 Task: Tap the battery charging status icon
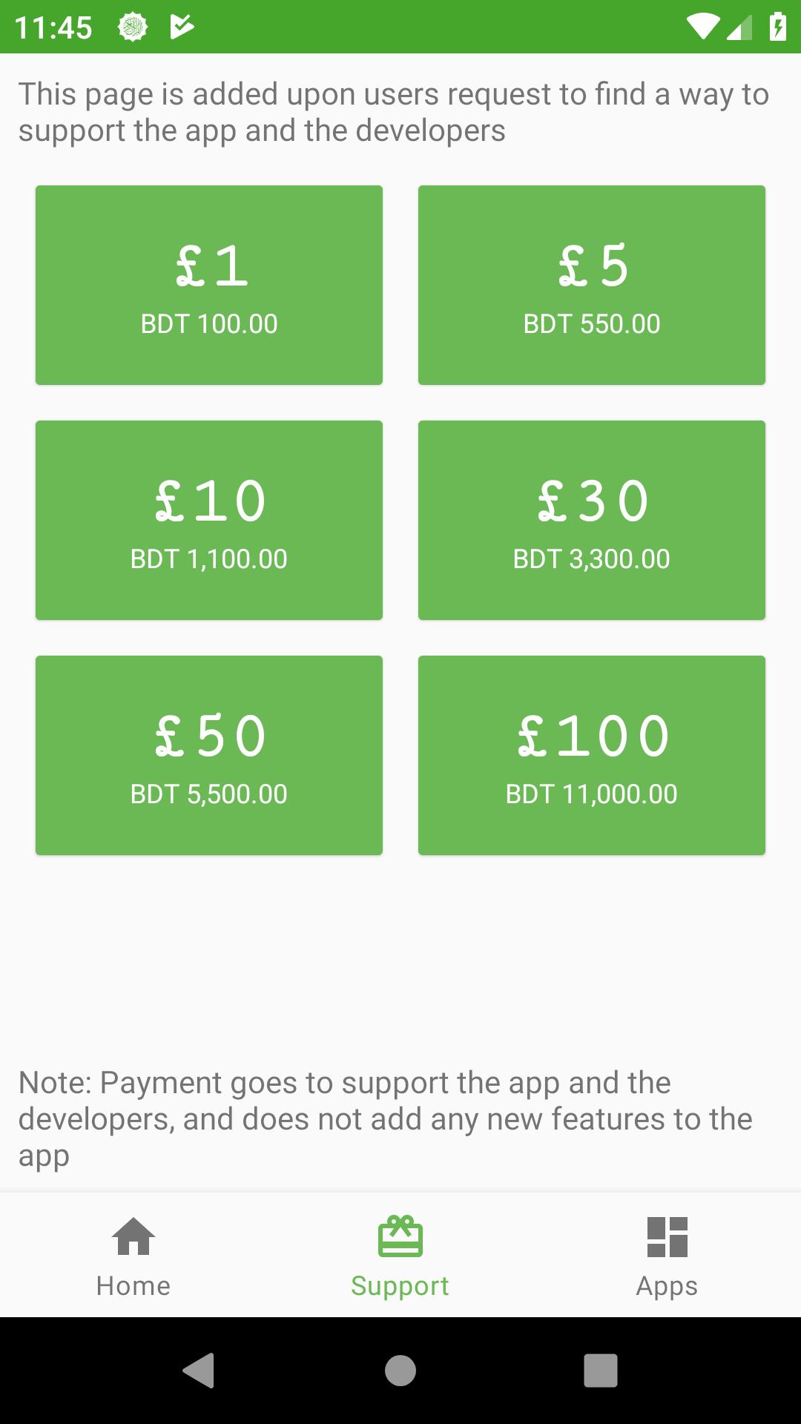point(777,27)
